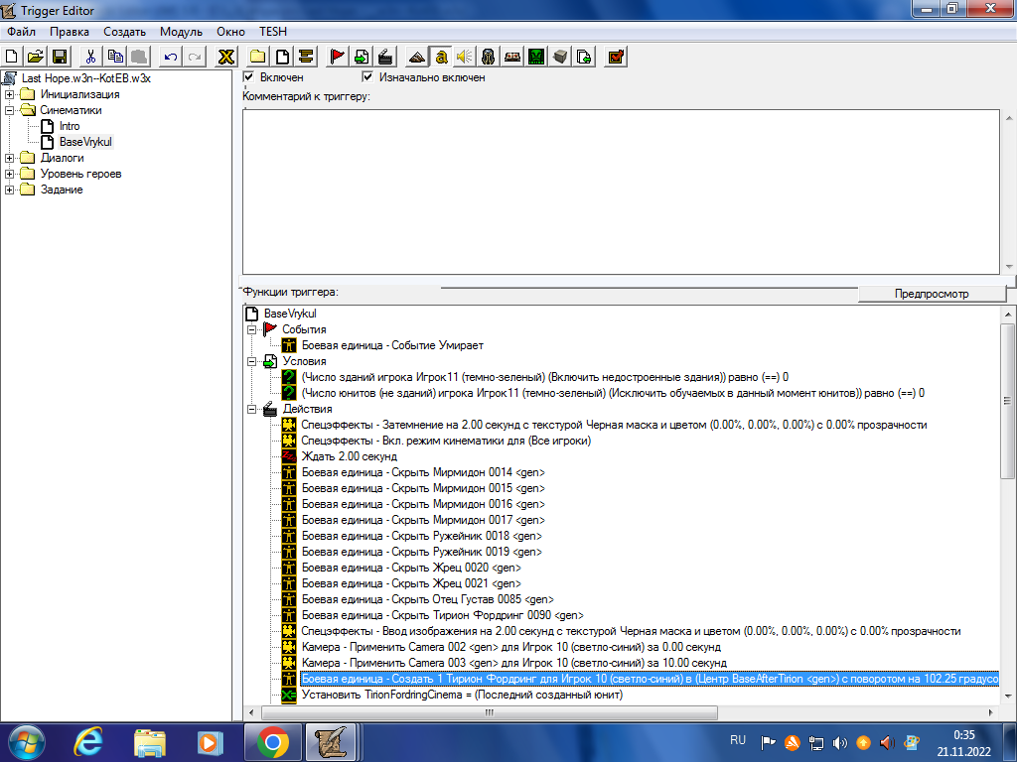Select the 'Ждать 2.00 секунд' action
Image resolution: width=1017 pixels, height=762 pixels.
click(349, 456)
